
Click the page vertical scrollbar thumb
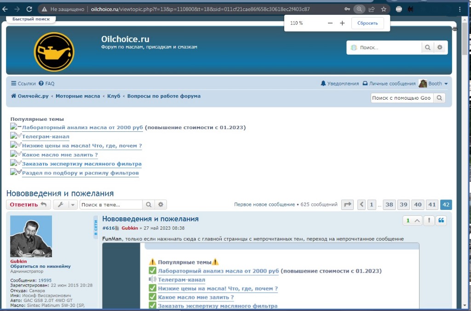coord(465,39)
